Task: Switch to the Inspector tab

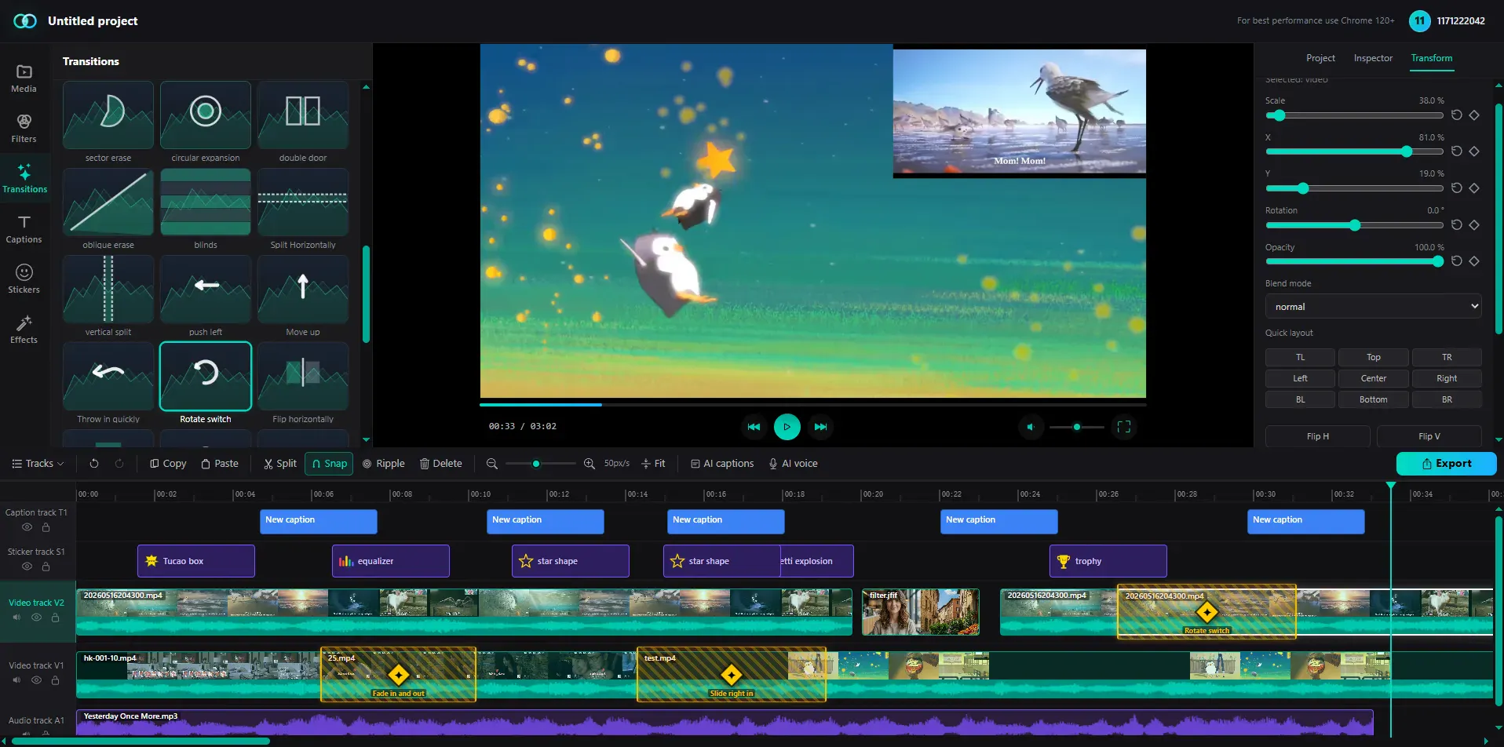Action: click(x=1373, y=58)
